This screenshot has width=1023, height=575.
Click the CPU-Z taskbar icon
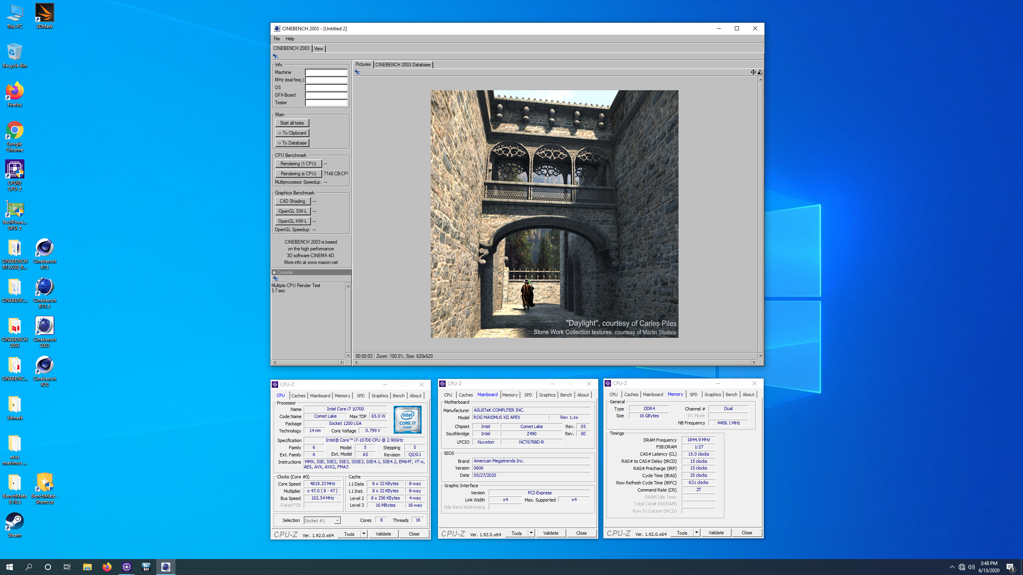point(127,567)
